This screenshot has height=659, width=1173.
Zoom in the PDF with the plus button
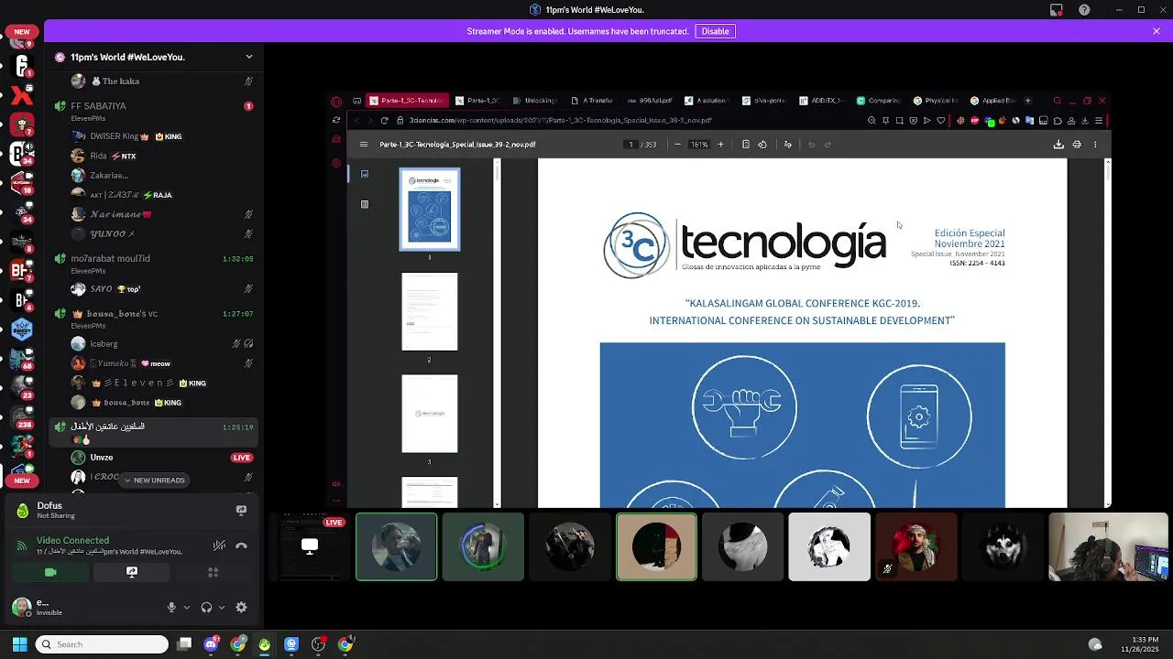coord(720,145)
